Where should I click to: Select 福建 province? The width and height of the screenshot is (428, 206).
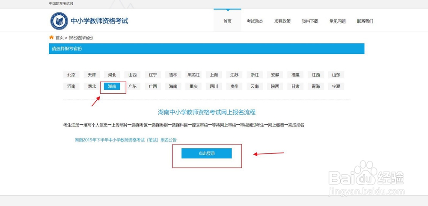point(295,75)
